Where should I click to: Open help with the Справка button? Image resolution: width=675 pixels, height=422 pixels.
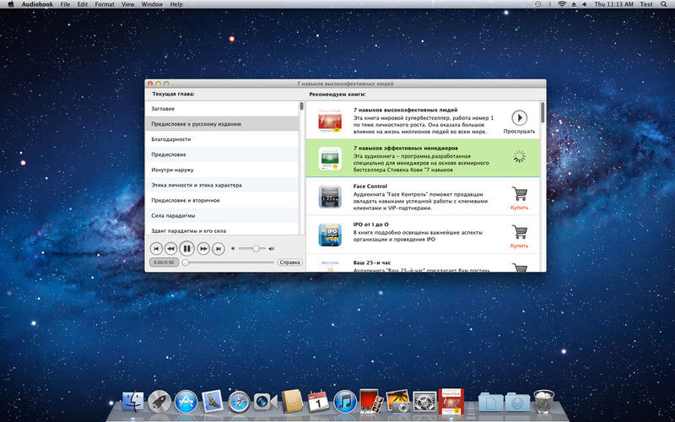289,262
